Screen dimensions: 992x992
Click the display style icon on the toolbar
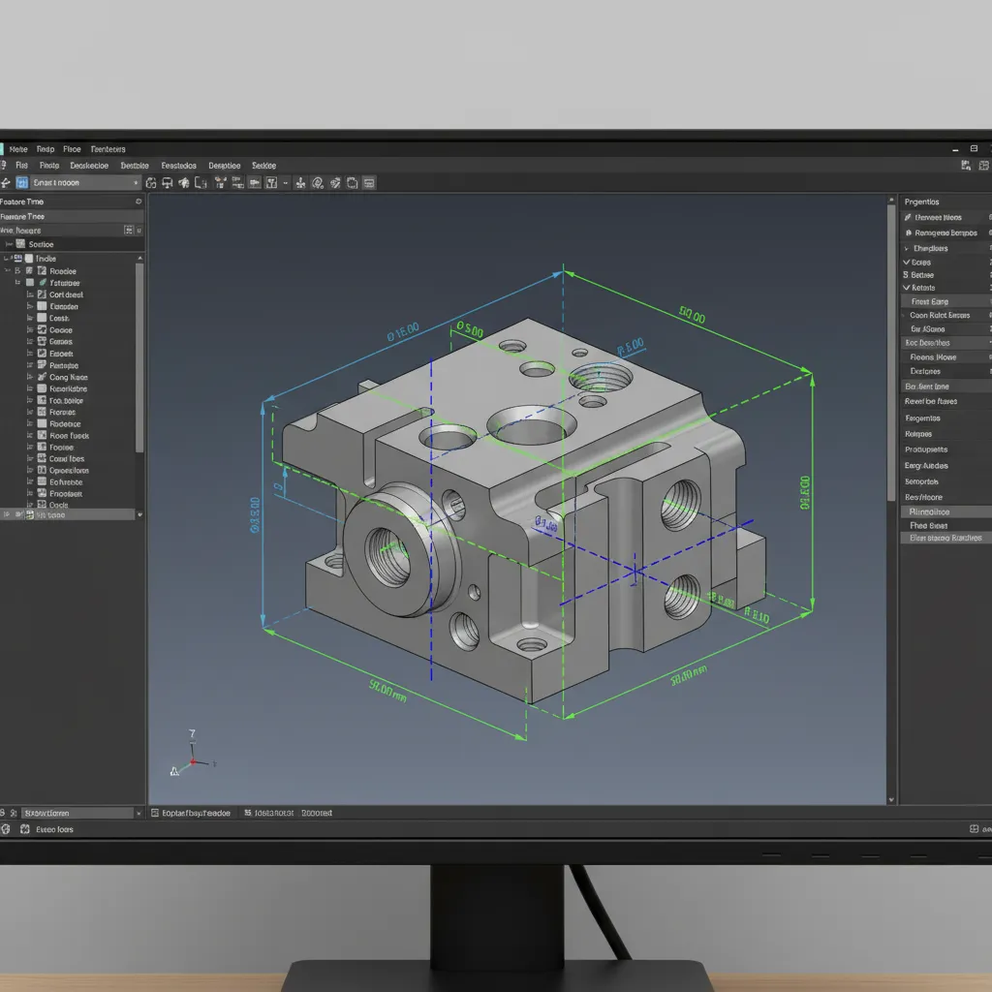(253, 183)
